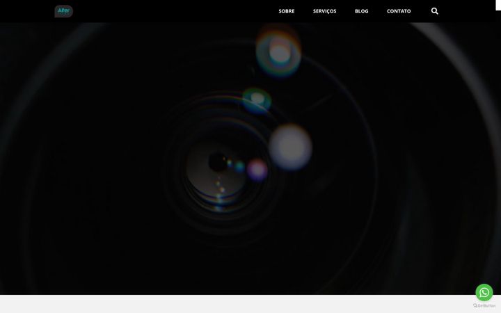Open the search magnifier icon
Screen dimensions: 501x313
[x=434, y=11]
